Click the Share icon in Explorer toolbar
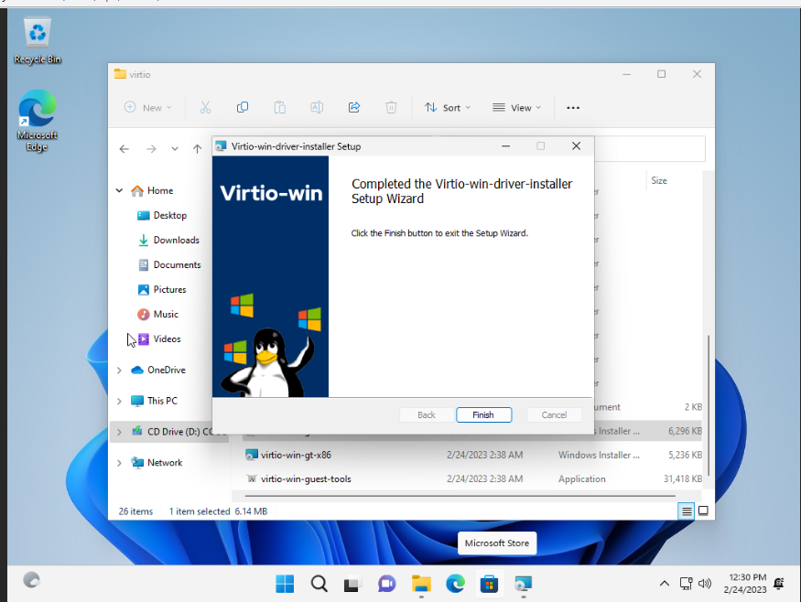Image resolution: width=801 pixels, height=602 pixels. [x=354, y=108]
